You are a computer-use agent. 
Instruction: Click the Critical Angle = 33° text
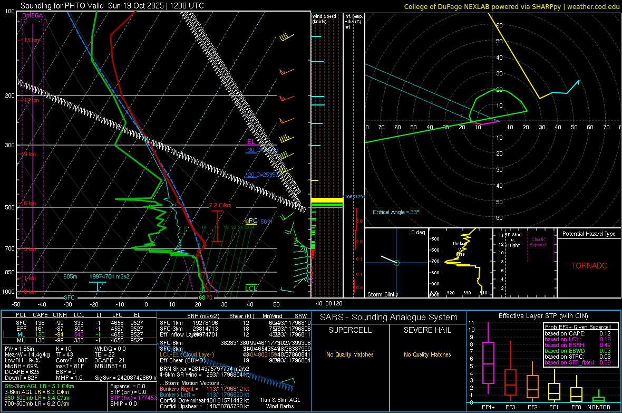(x=395, y=212)
